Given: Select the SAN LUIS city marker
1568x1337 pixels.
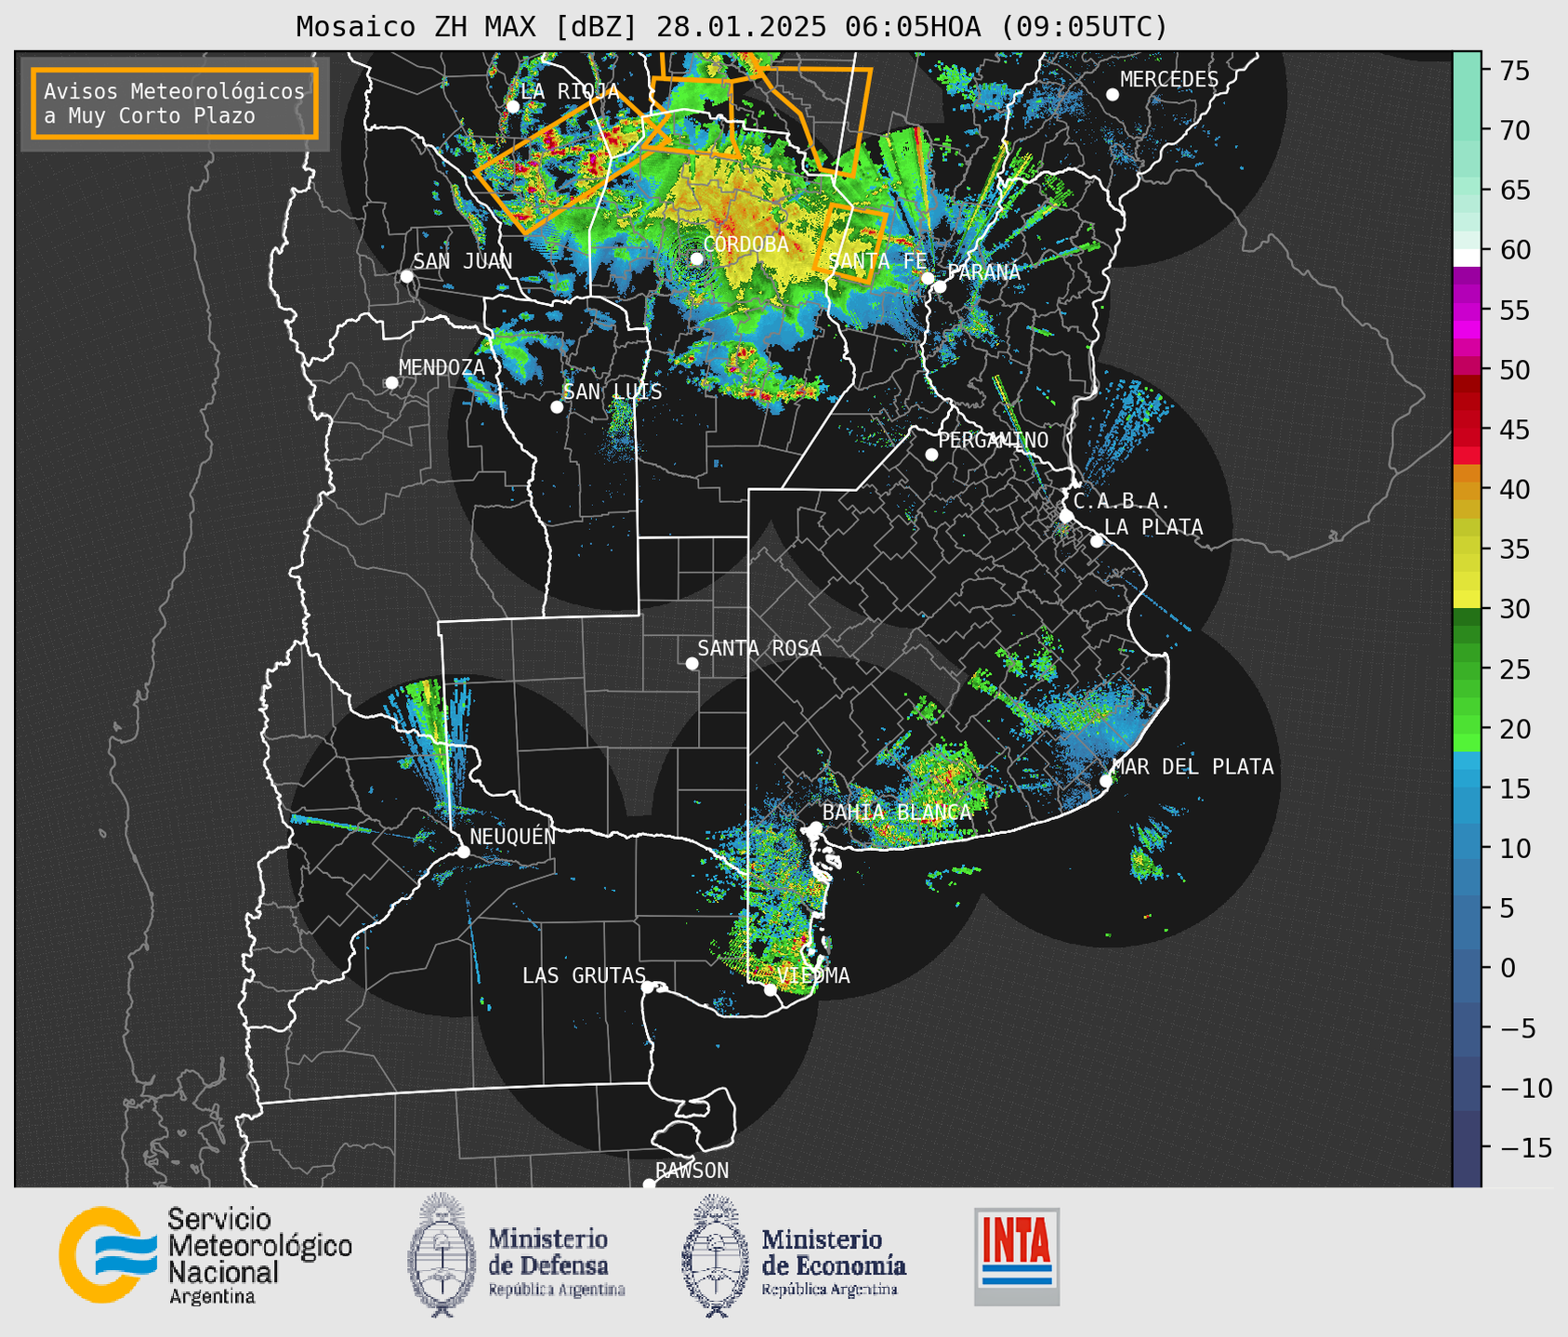Looking at the screenshot, I should pos(557,407).
